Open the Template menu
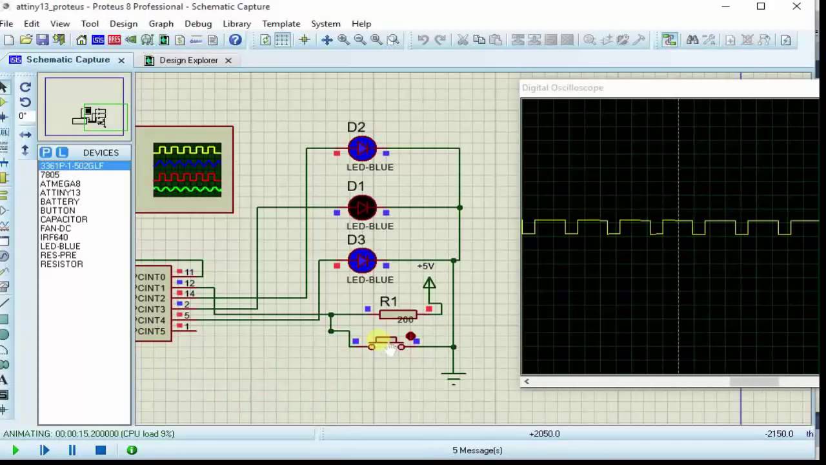This screenshot has height=465, width=826. 281,24
